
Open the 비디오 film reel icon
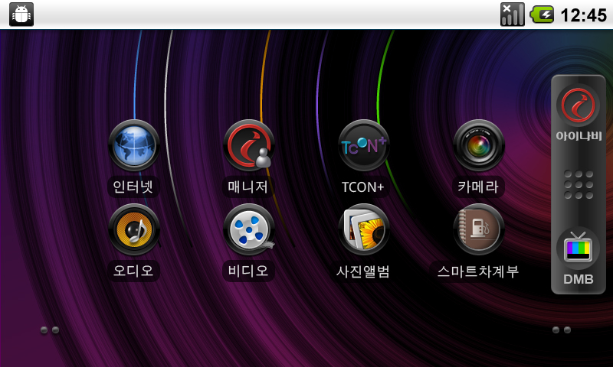(x=248, y=229)
